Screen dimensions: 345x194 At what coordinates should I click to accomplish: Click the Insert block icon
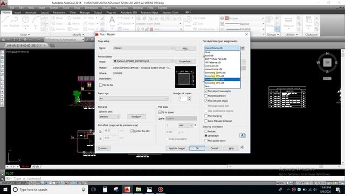click(x=188, y=22)
